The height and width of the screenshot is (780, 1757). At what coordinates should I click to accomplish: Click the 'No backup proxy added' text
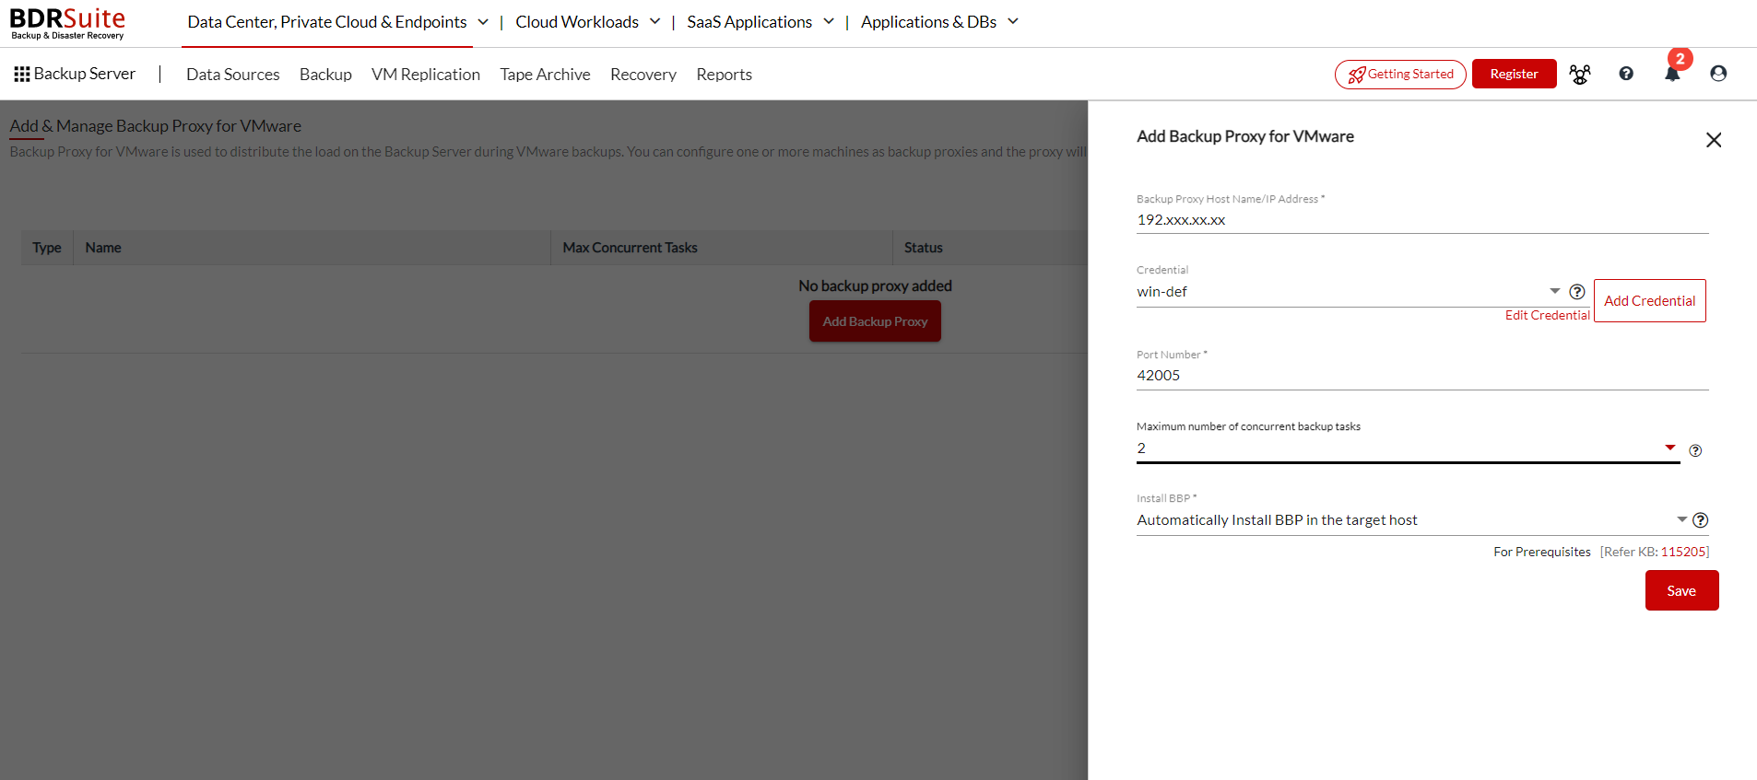tap(875, 286)
